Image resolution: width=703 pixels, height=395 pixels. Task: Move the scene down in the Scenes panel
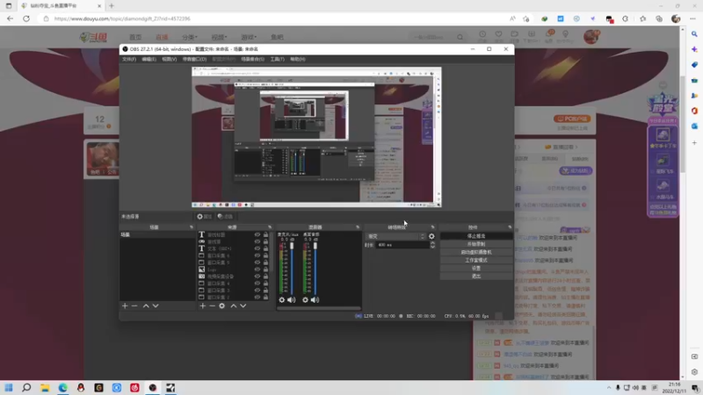click(156, 305)
